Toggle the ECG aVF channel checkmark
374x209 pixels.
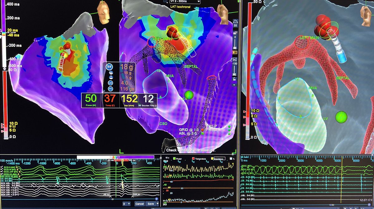(2, 172)
